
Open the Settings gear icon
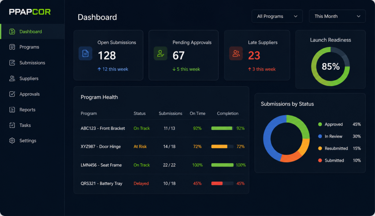tap(12, 140)
